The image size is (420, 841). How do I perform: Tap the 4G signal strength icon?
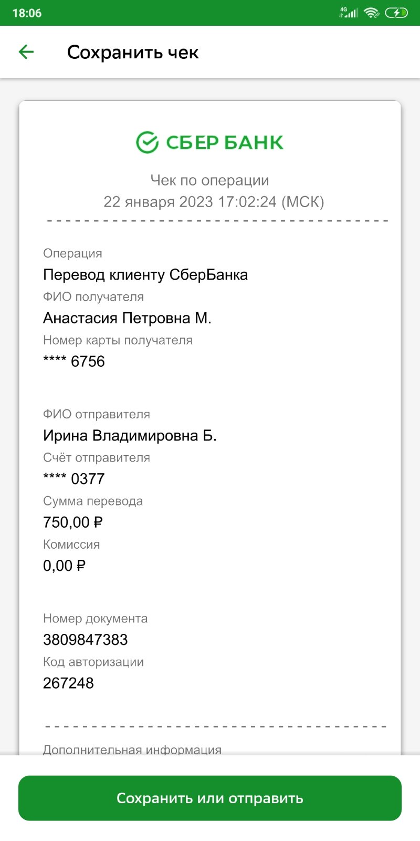349,13
